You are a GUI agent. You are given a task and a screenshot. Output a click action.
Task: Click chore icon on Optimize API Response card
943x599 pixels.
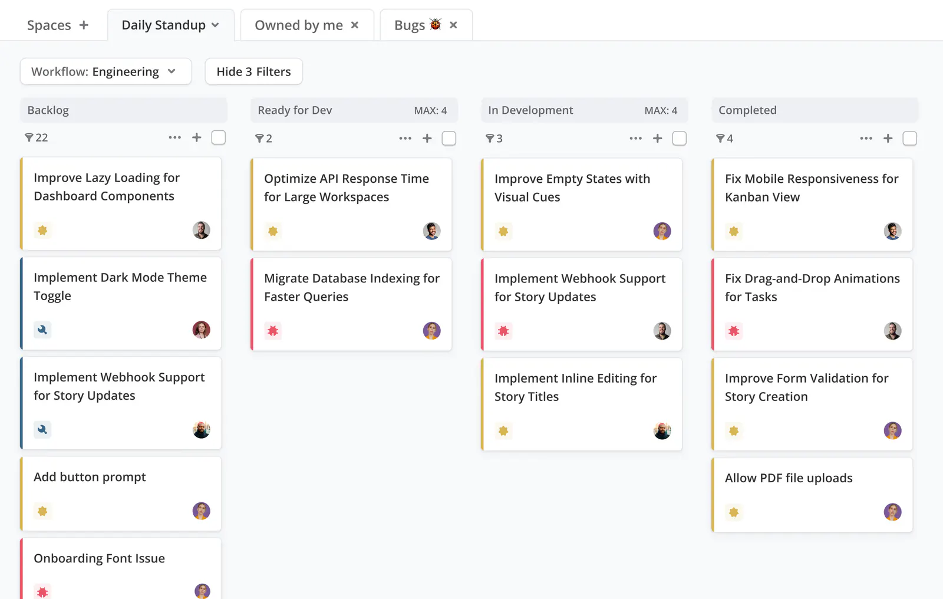[273, 231]
